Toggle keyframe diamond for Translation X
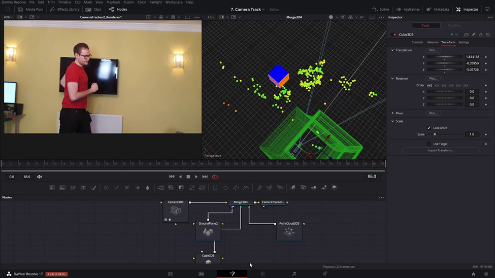Screen dimensions: 495x278 click(x=486, y=57)
